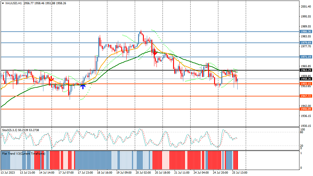The width and height of the screenshot is (313, 176).
Task: Click the blue up-arrow buy signal
Action: pyautogui.click(x=83, y=86)
